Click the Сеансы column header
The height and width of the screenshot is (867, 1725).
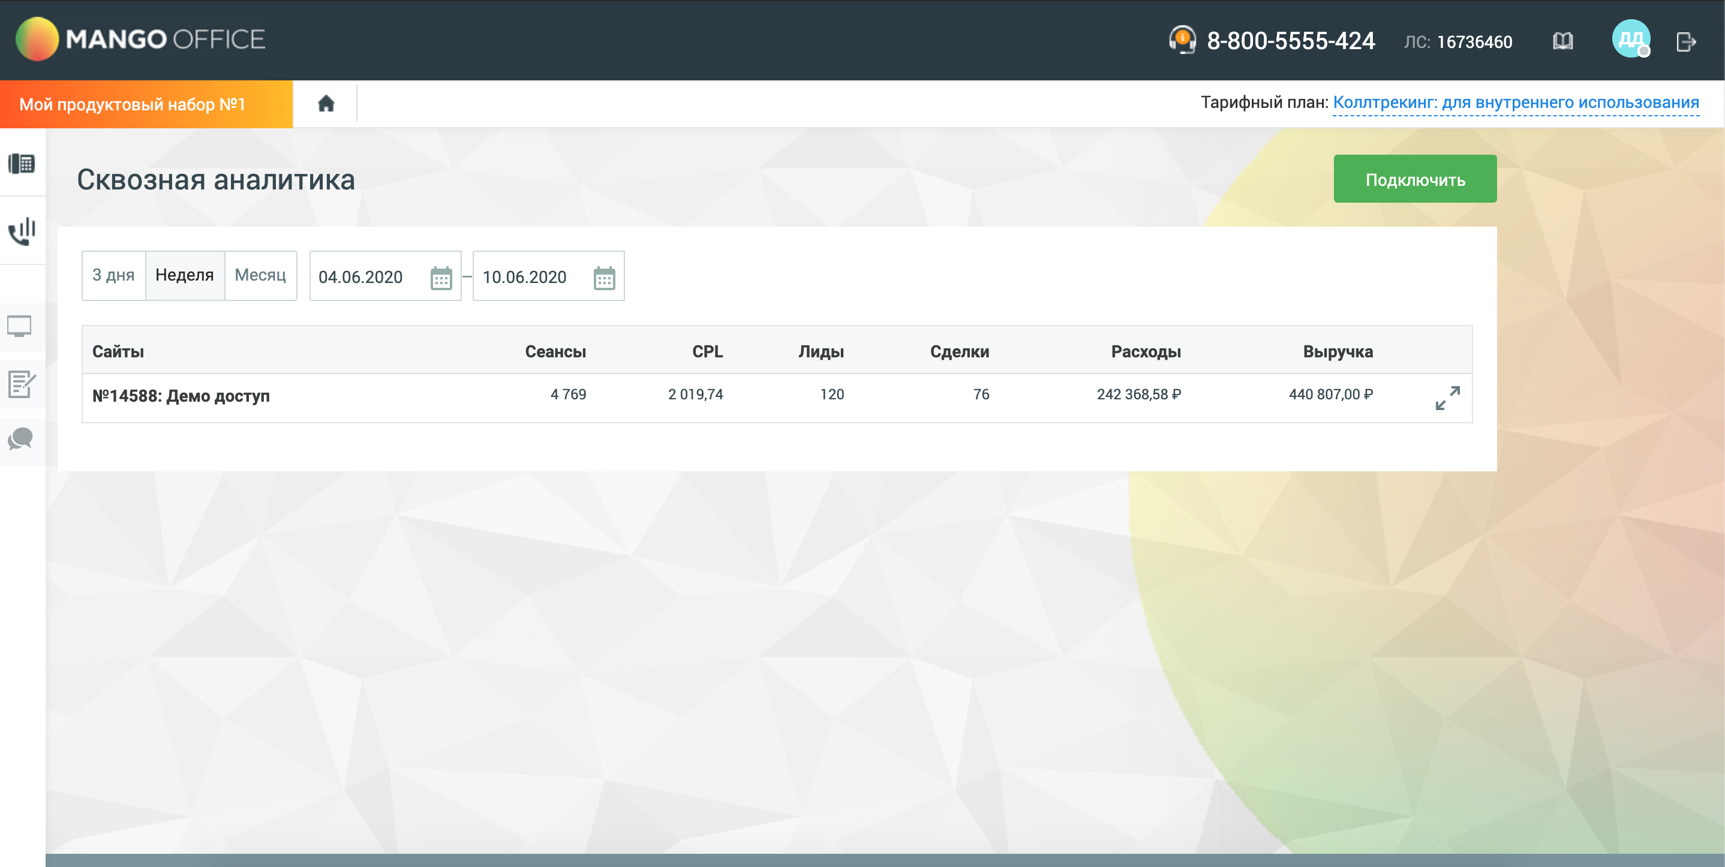point(555,351)
